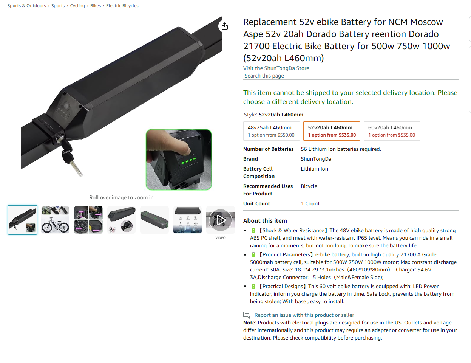Select thumbnail of battery with charger accessories

pos(122,220)
